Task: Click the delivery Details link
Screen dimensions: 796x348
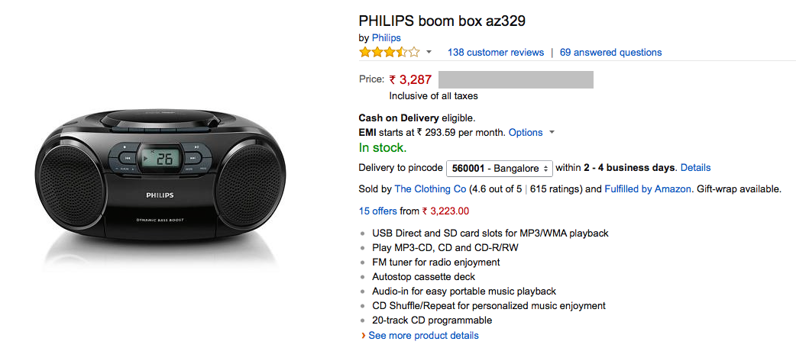Action: click(695, 168)
